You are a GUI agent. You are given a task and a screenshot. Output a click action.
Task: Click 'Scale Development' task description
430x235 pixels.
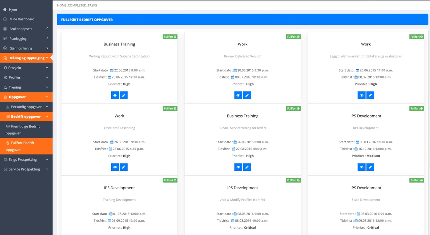[366, 200]
